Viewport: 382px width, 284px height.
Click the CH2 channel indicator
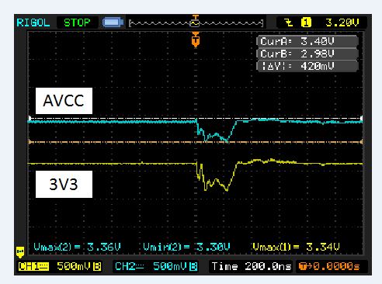(x=129, y=266)
